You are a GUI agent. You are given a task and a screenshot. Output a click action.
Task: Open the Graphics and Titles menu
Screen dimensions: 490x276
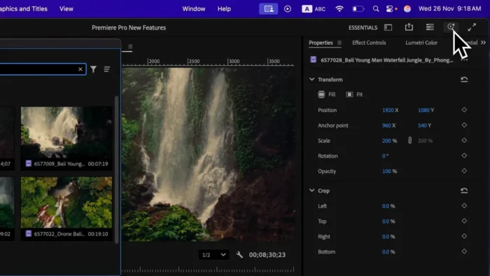pos(24,8)
